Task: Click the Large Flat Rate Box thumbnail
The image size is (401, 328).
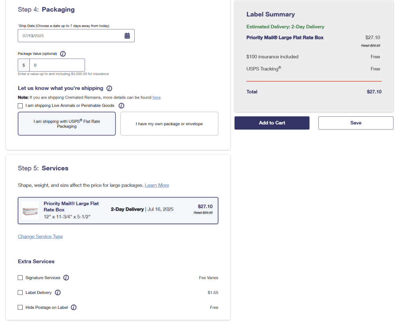Action: [30, 211]
